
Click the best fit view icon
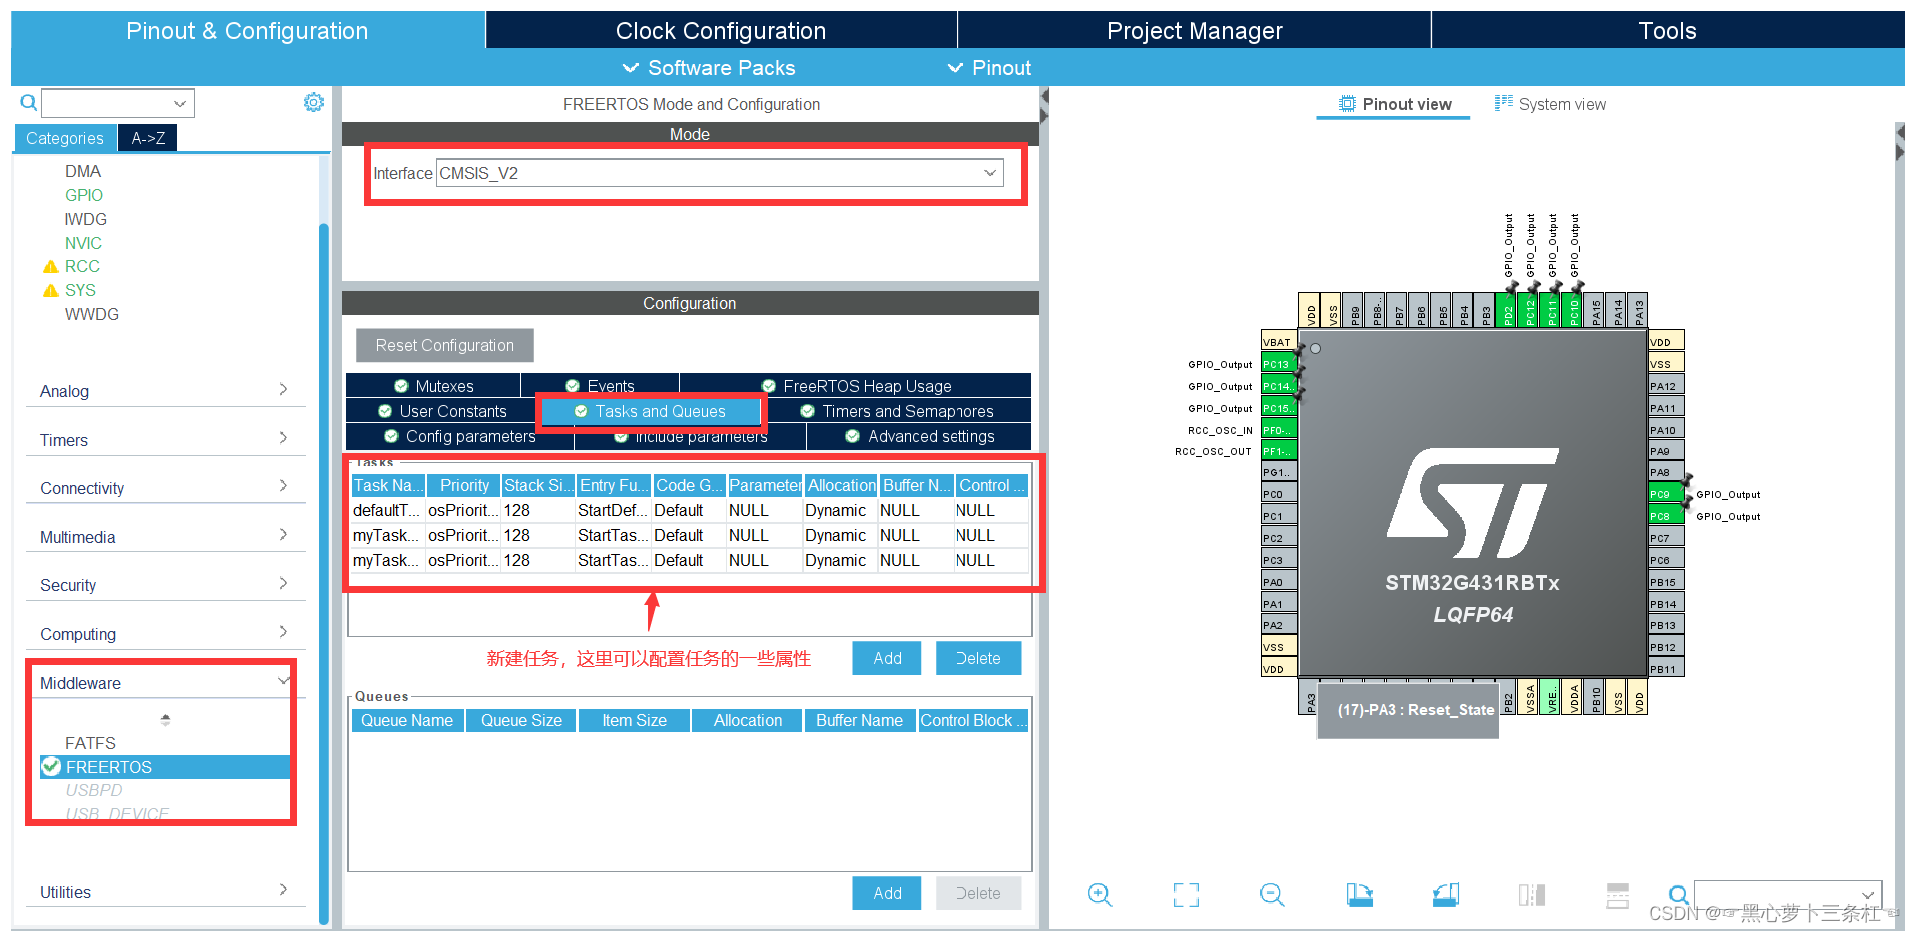tap(1186, 894)
